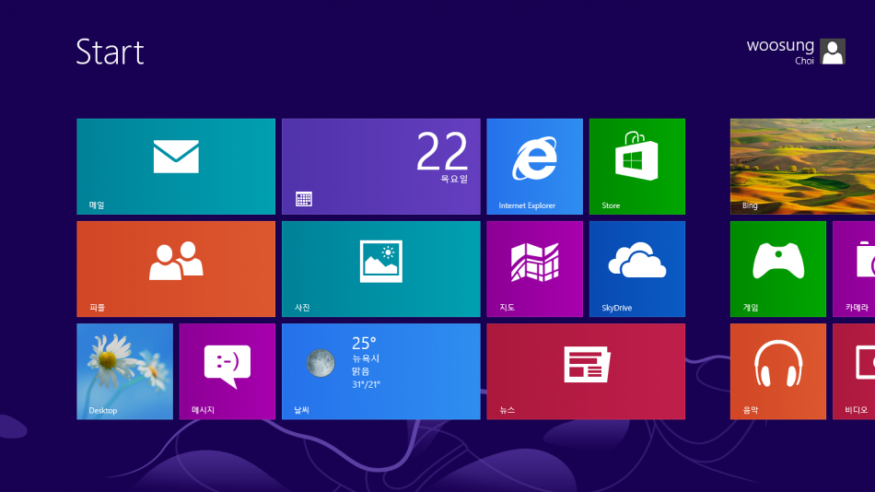Open the Bing tile with landscape photo
Image resolution: width=875 pixels, height=492 pixels.
[802, 167]
